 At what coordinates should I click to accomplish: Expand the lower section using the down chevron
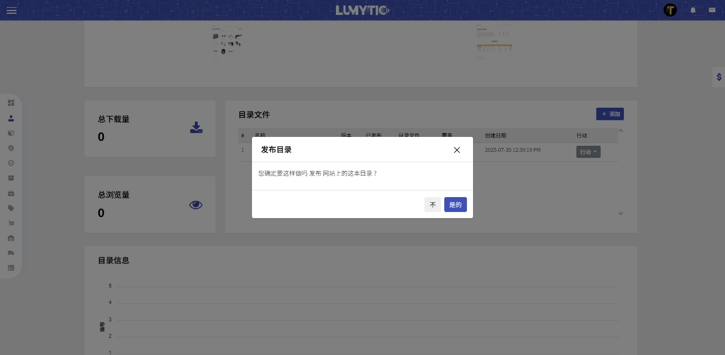[x=621, y=214]
